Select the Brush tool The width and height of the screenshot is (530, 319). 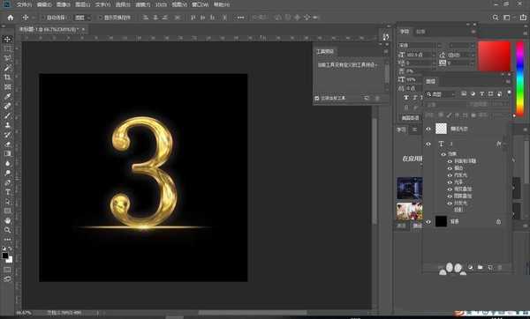pos(7,115)
